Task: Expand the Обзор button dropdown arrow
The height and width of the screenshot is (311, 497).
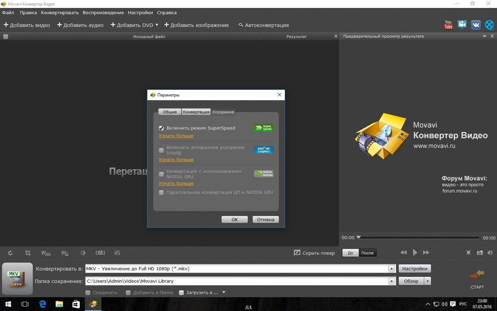Action: pyautogui.click(x=428, y=281)
